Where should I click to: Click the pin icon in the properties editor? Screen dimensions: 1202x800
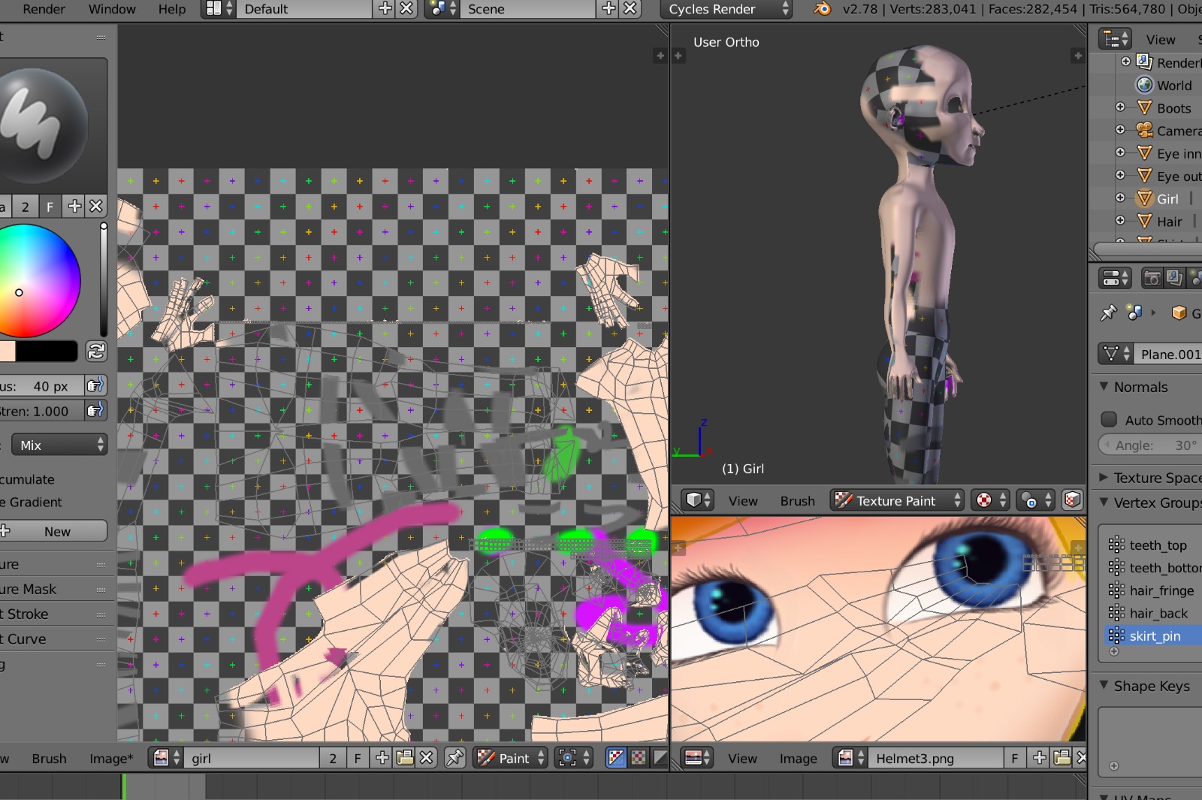(1108, 312)
